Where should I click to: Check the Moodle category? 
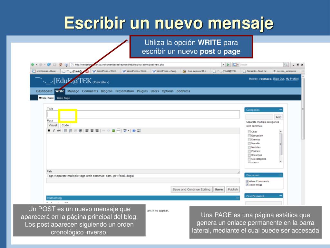pos(249,143)
